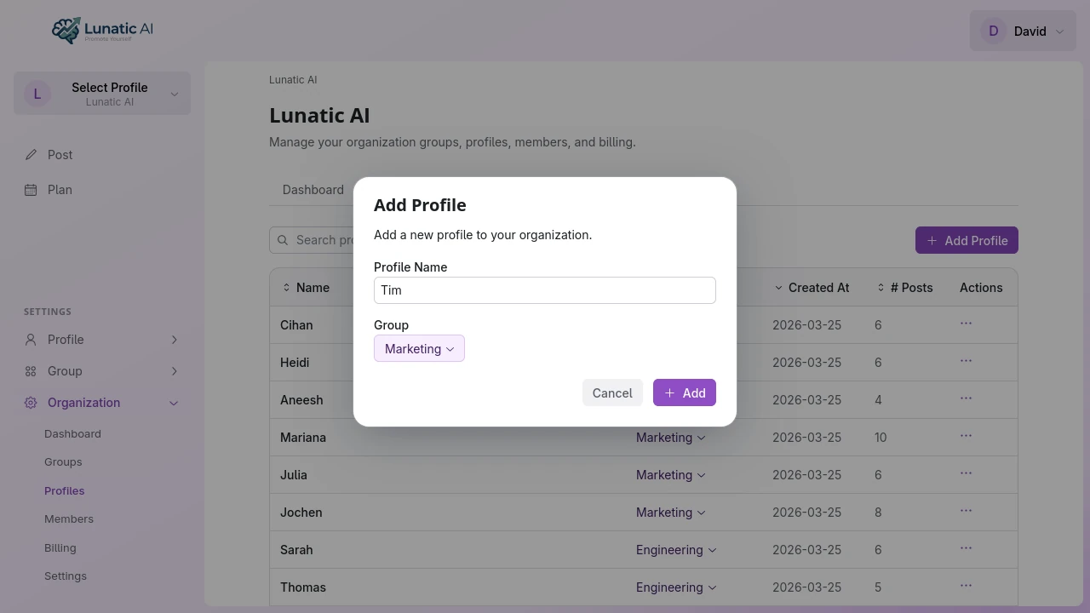Screen dimensions: 1090x613
Task: Select the Julia profile name
Action: (x=294, y=474)
